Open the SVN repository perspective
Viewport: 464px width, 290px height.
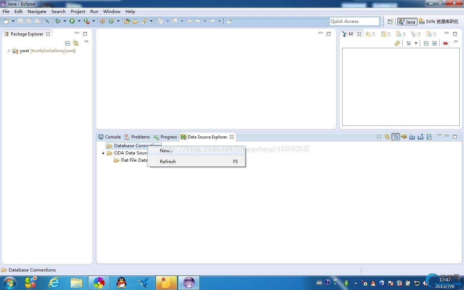click(439, 22)
